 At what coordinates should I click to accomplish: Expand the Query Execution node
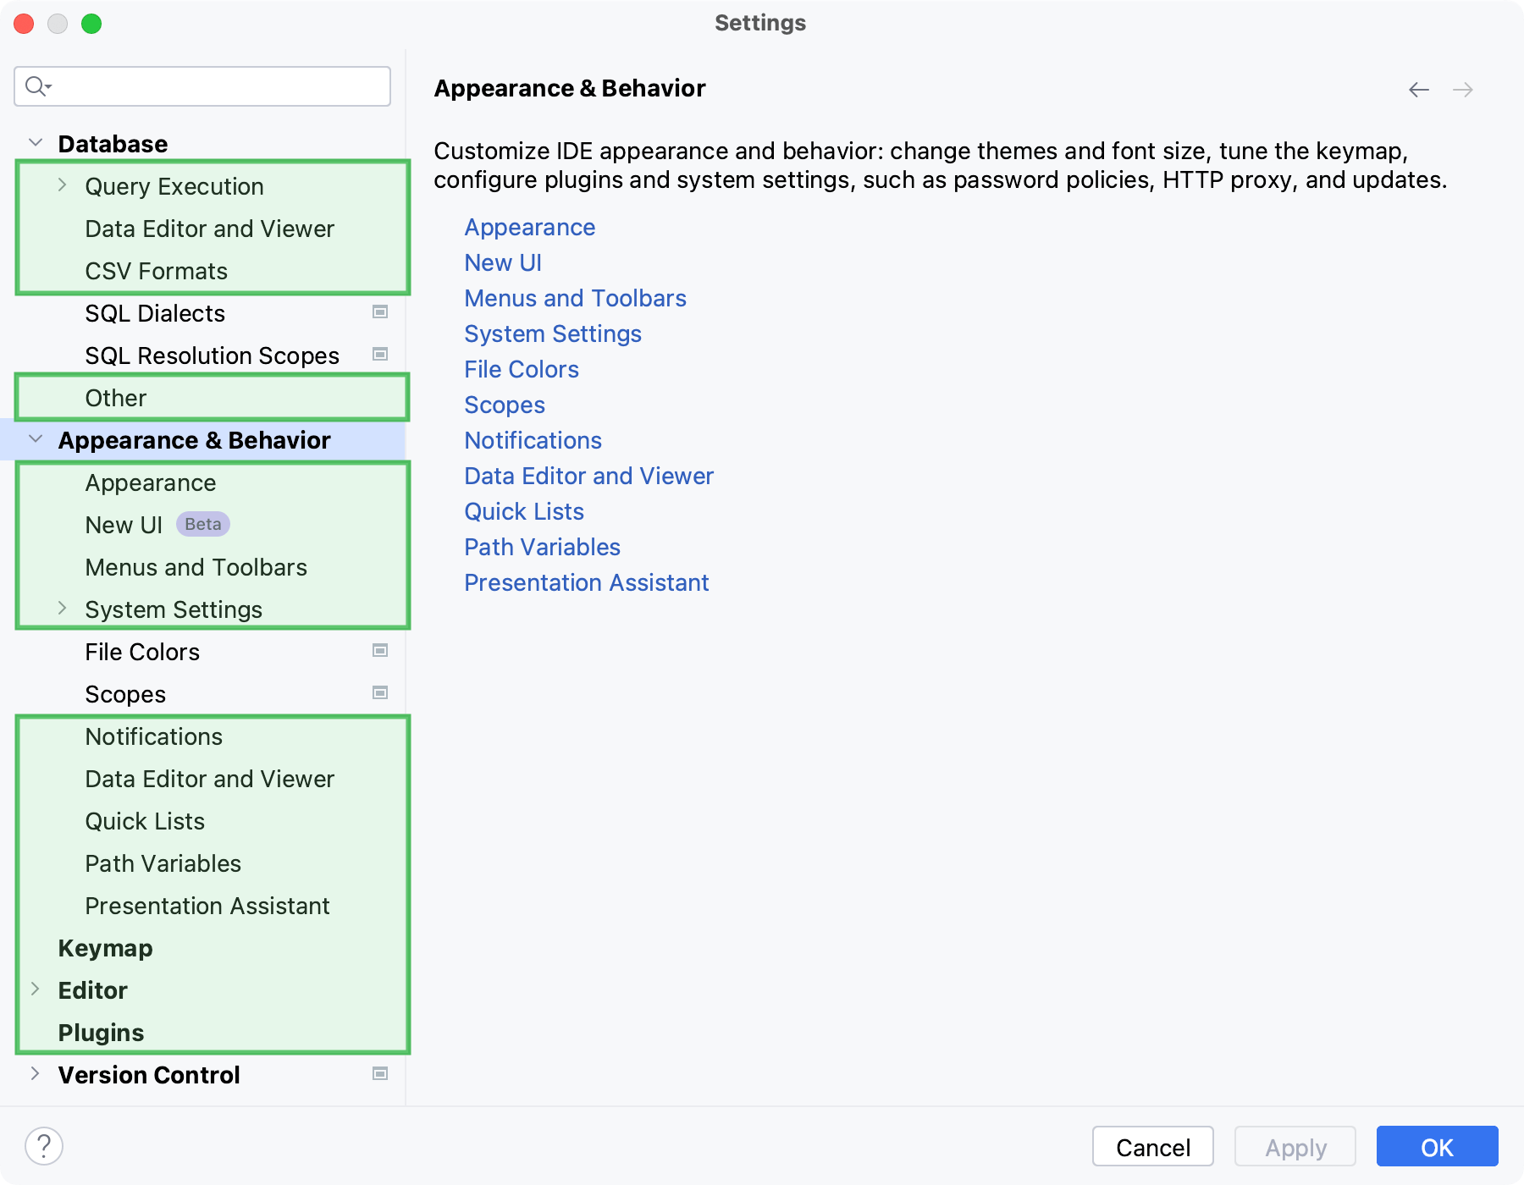pos(62,185)
